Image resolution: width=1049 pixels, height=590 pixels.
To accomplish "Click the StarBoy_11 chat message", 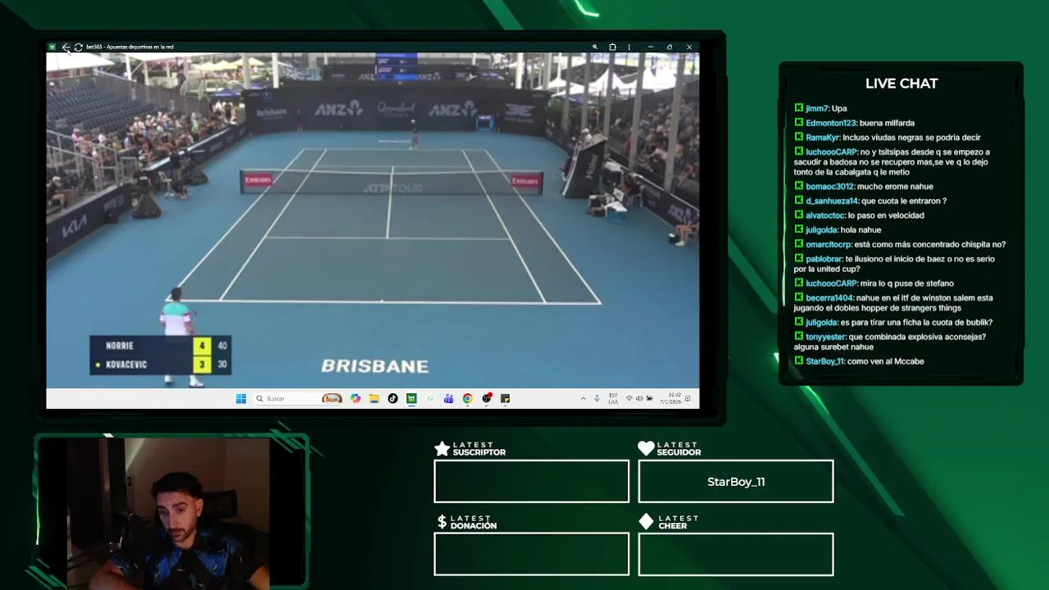I will pos(859,361).
